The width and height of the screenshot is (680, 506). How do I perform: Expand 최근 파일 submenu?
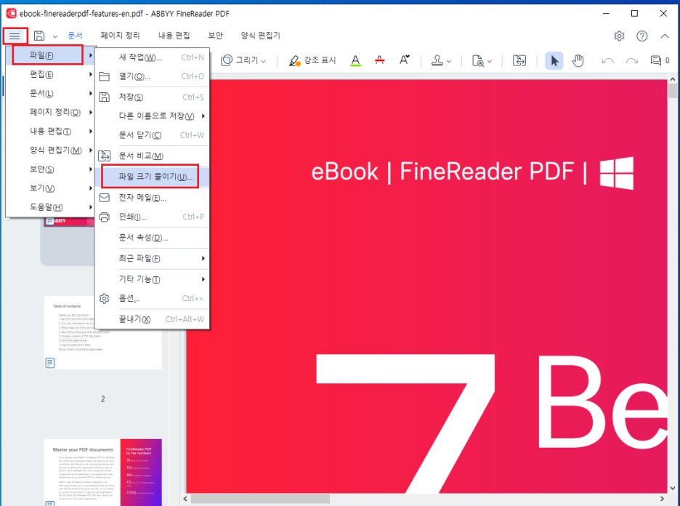click(153, 258)
